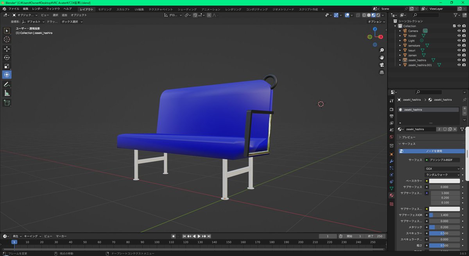Select zaseki_hashira.001 in the outliner
The height and width of the screenshot is (256, 469).
[420, 65]
